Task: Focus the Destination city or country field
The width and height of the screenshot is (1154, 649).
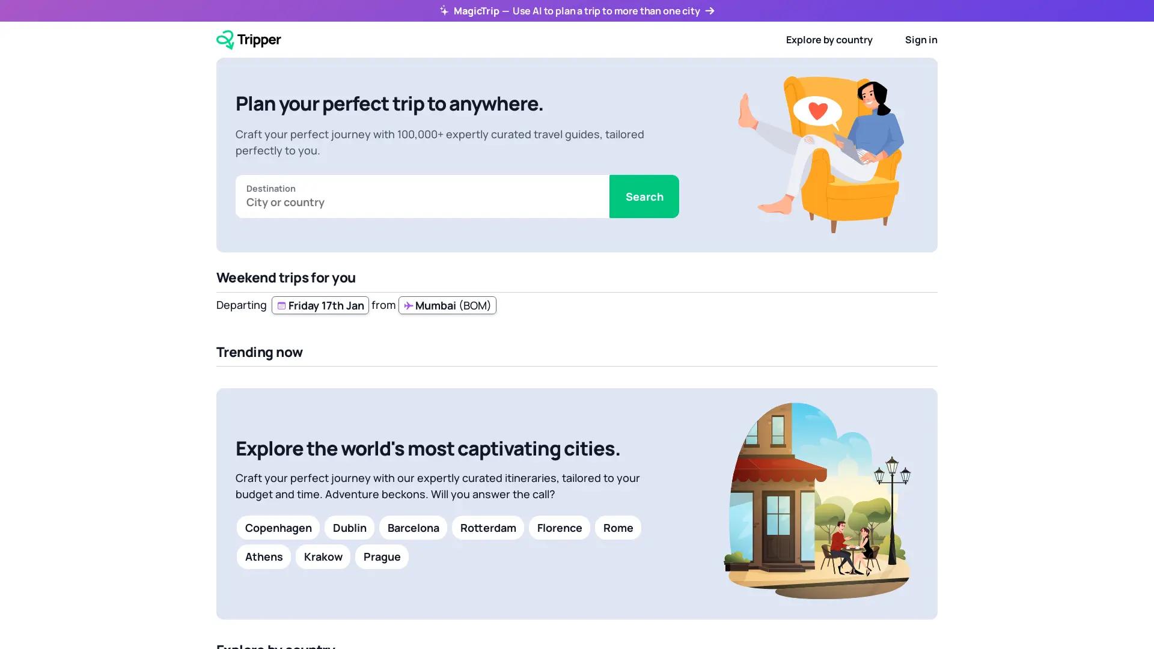Action: 422,202
